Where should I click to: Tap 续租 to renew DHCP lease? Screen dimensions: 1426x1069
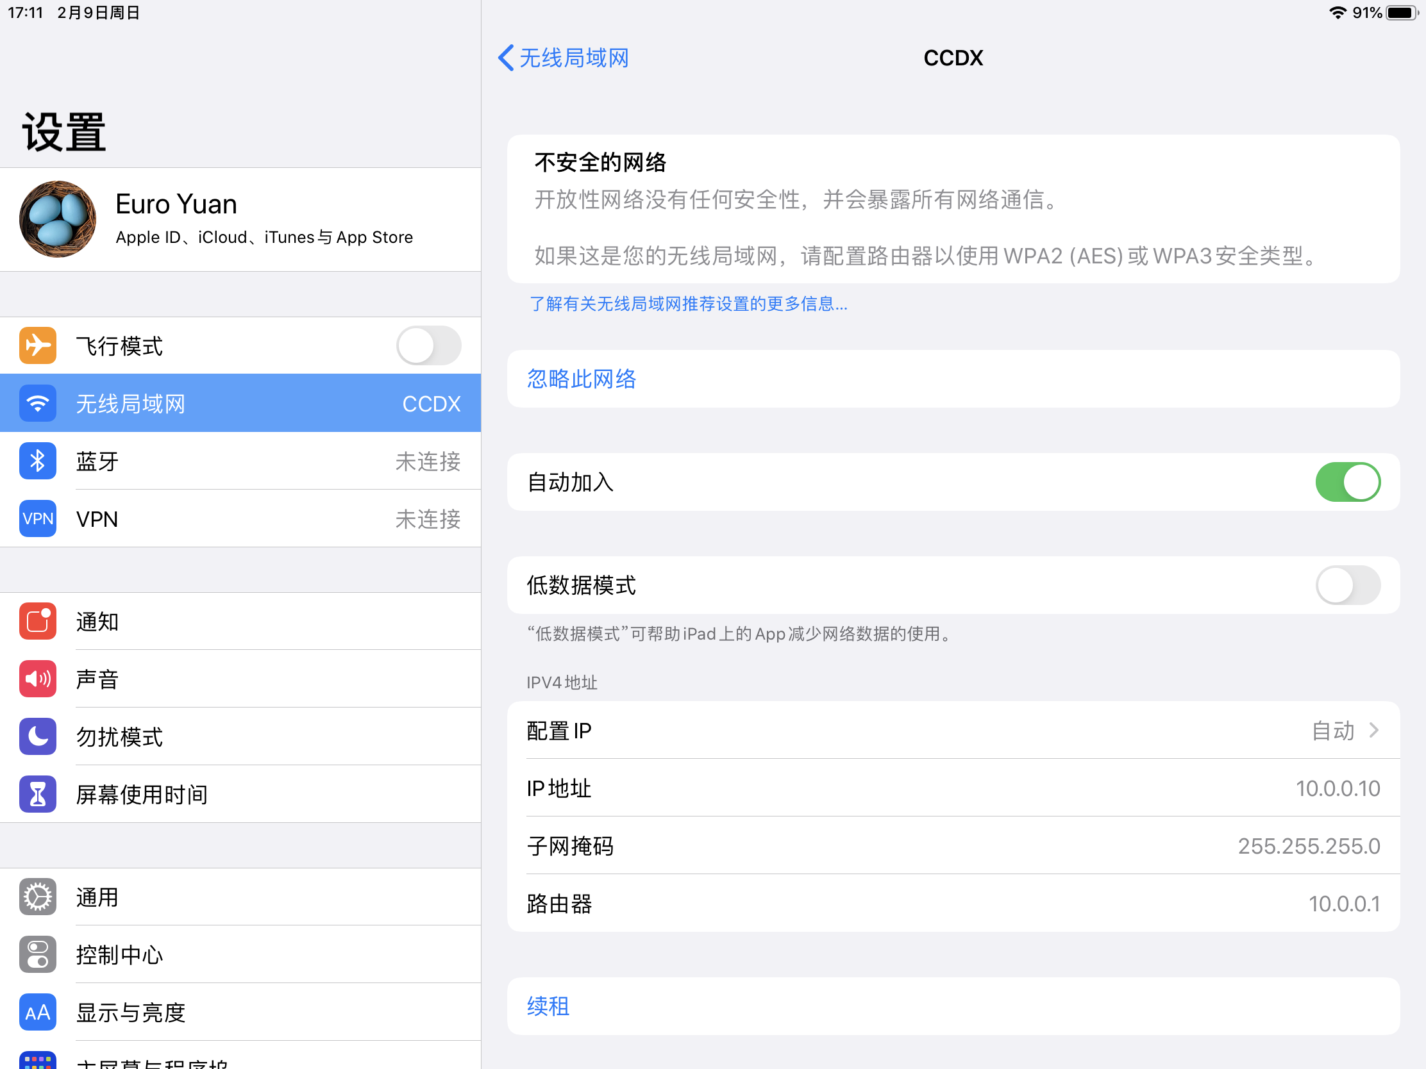click(548, 1006)
